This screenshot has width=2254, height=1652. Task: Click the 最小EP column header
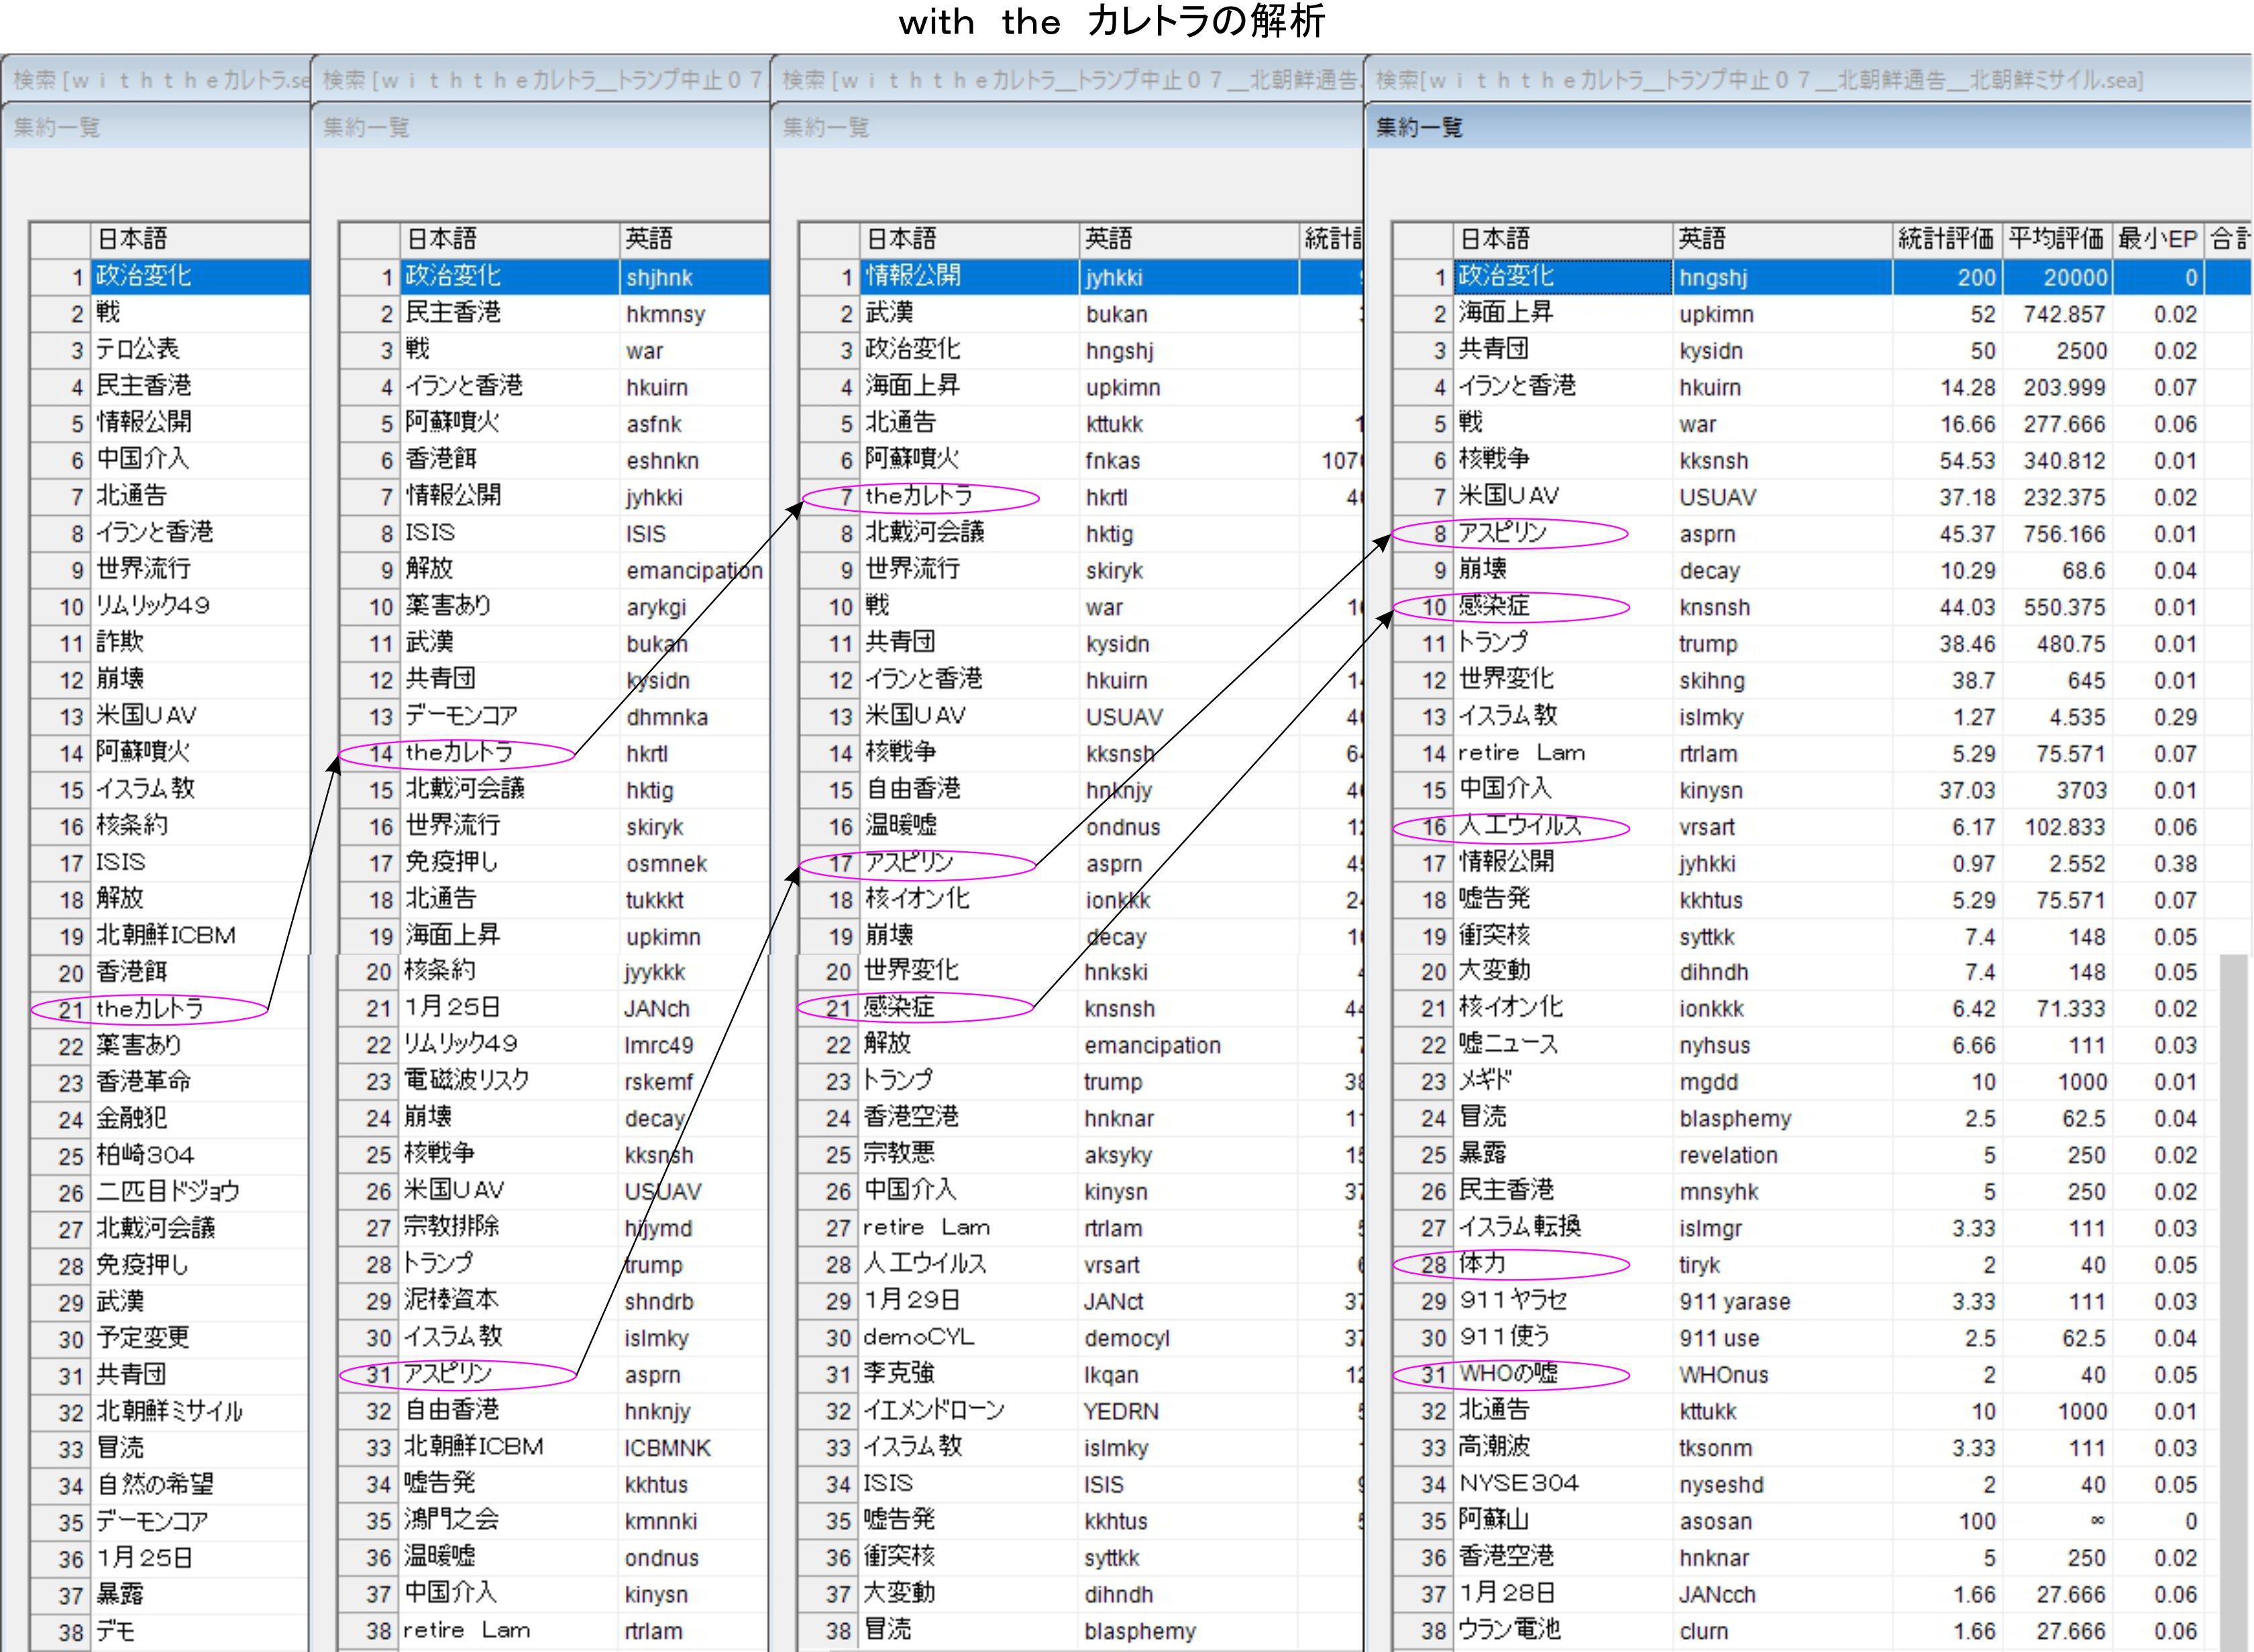click(2157, 239)
